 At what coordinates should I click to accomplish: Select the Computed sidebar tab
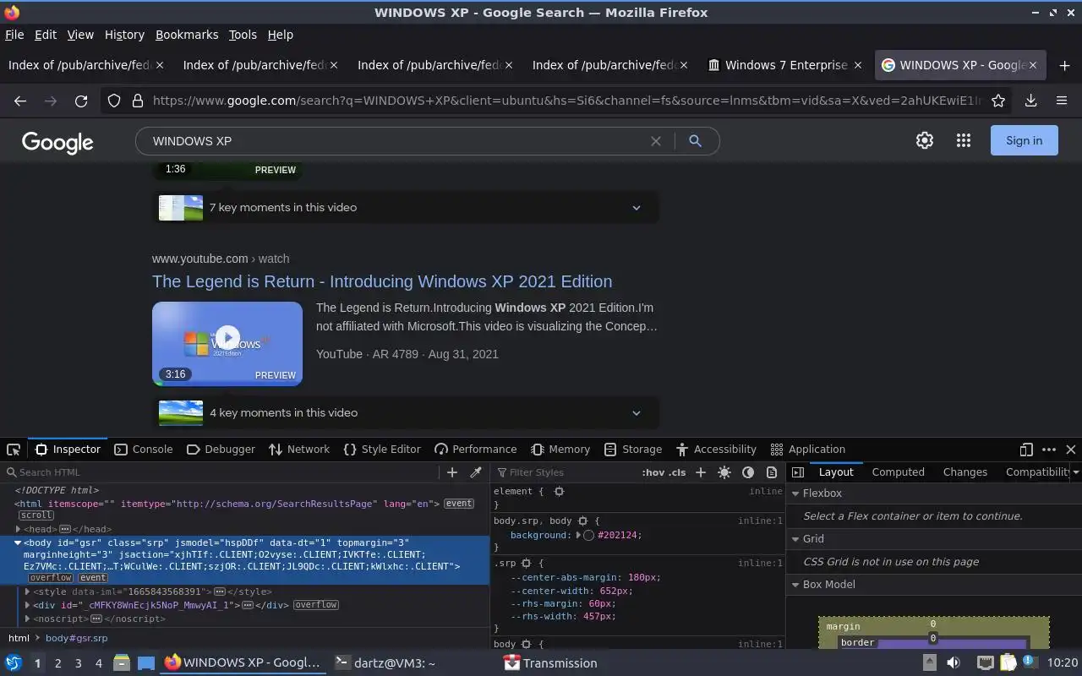[898, 472]
